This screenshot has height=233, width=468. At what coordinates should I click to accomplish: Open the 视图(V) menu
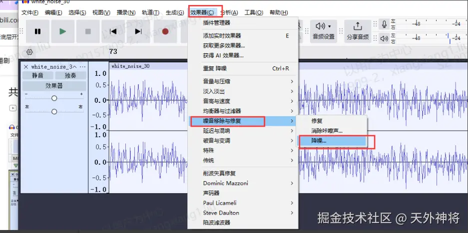coord(101,12)
